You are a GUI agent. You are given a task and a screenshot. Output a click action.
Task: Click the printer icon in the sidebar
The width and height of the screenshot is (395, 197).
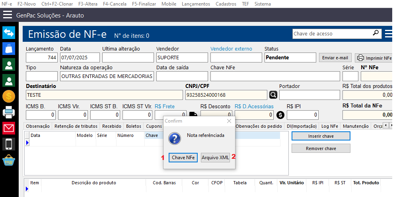click(9, 113)
